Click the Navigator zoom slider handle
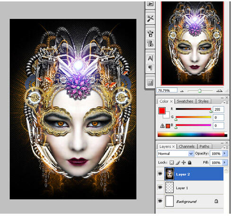This screenshot has width=236, height=217. tap(200, 91)
